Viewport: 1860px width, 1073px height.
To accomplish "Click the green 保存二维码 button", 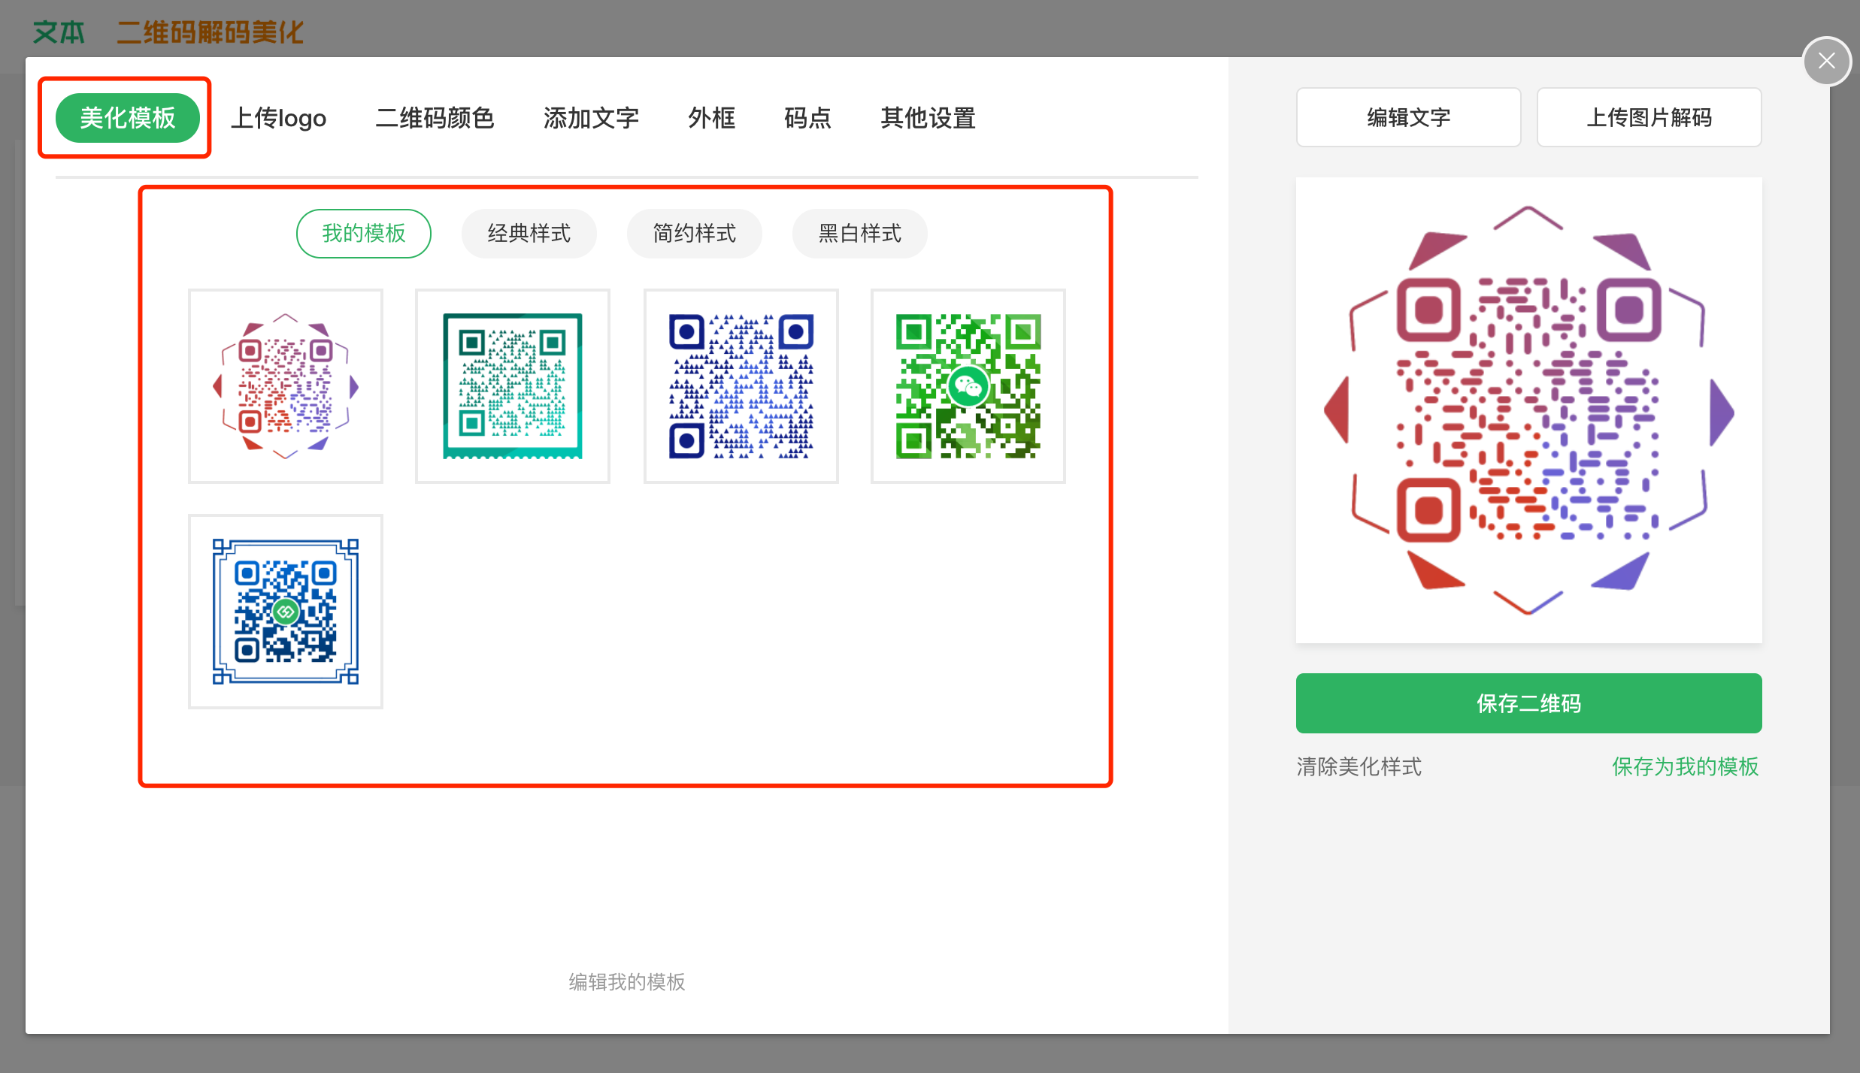I will [1529, 703].
